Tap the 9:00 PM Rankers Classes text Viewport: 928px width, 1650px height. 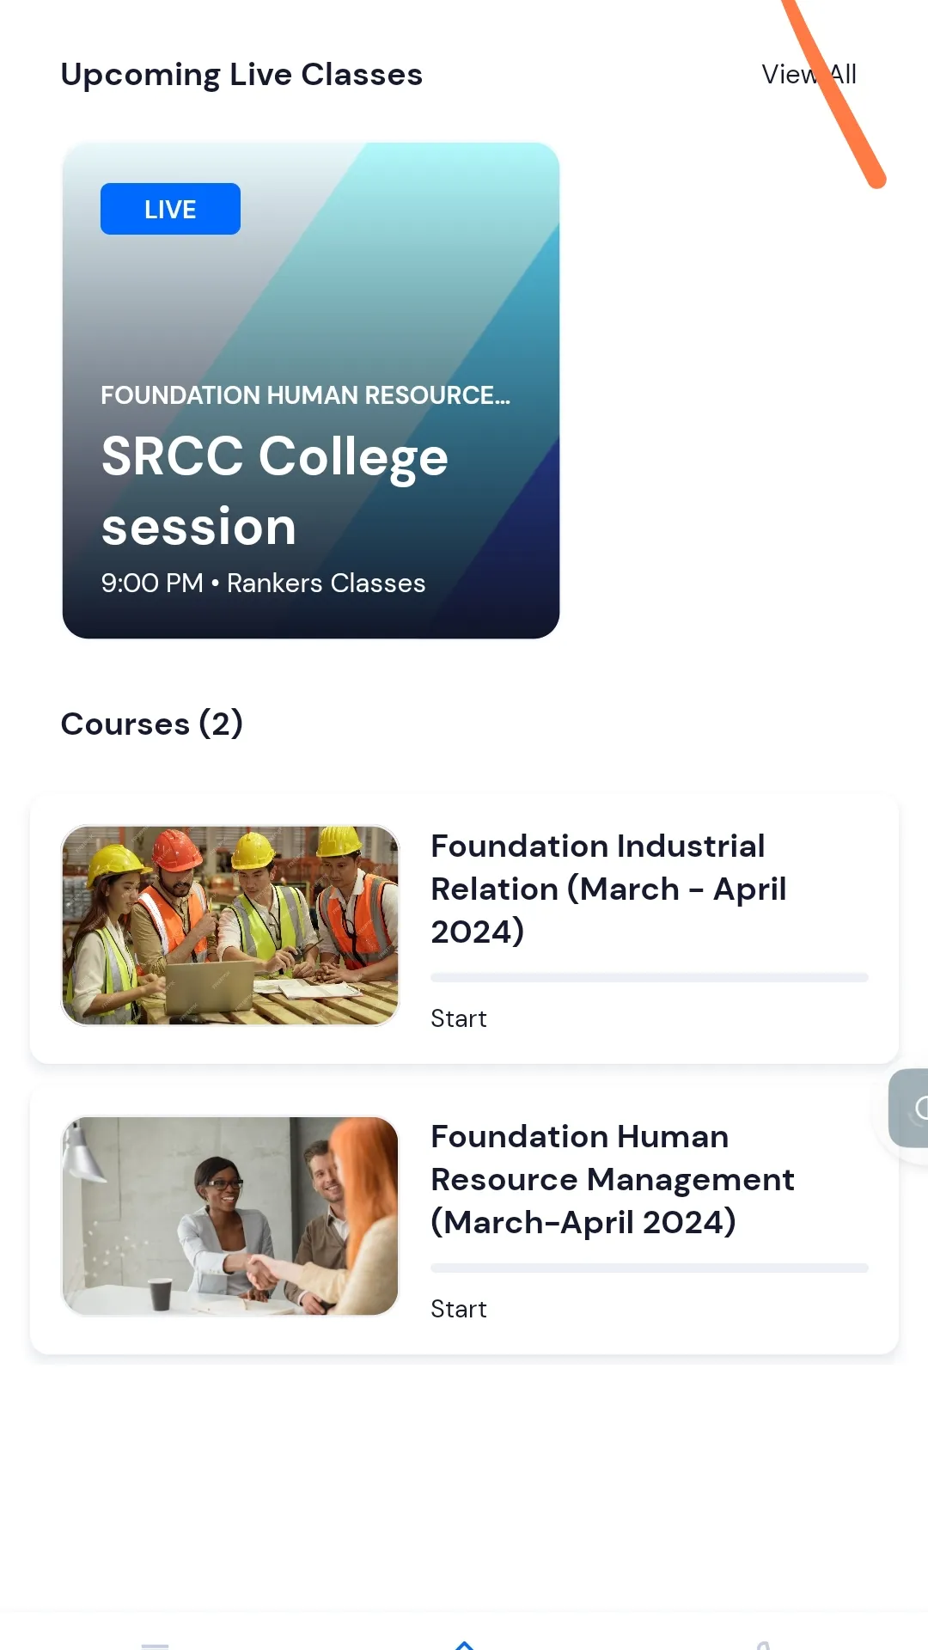pyautogui.click(x=263, y=583)
